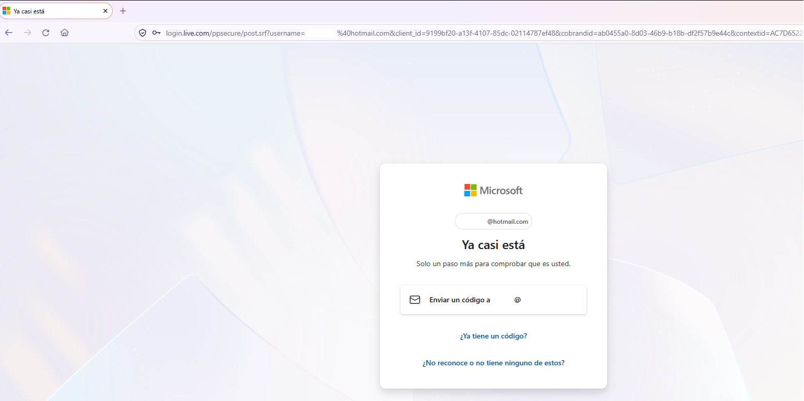
Task: Click the Microsoft favicon in the tab
Action: [7, 11]
